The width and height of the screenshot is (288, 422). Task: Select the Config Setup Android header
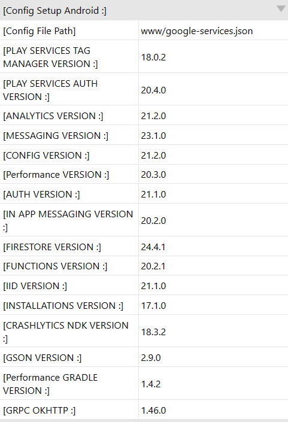144,10
